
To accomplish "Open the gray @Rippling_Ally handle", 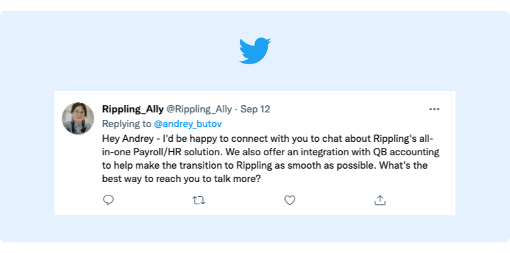I will click(199, 109).
